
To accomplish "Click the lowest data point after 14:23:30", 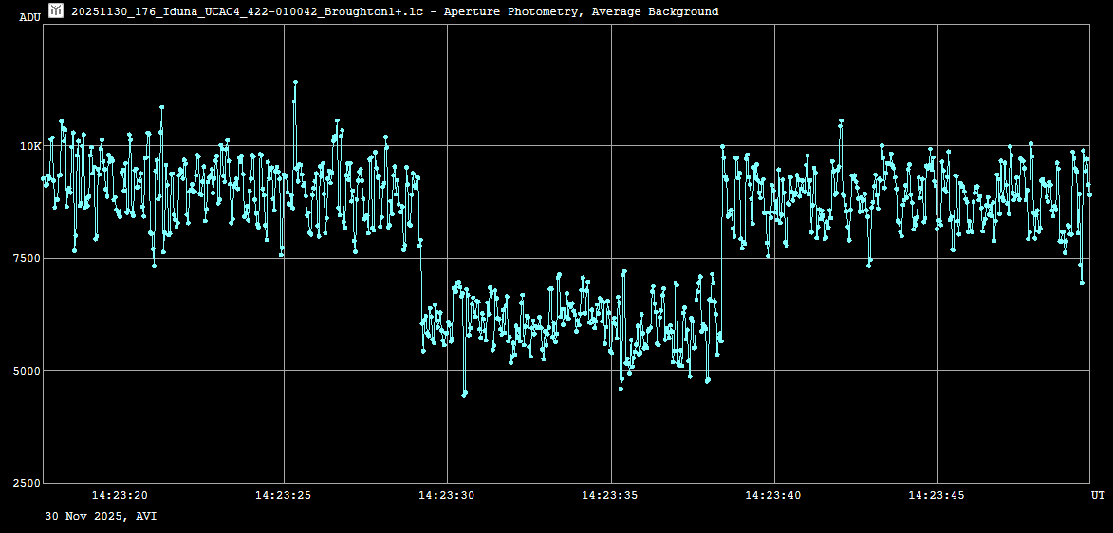I will coord(464,394).
